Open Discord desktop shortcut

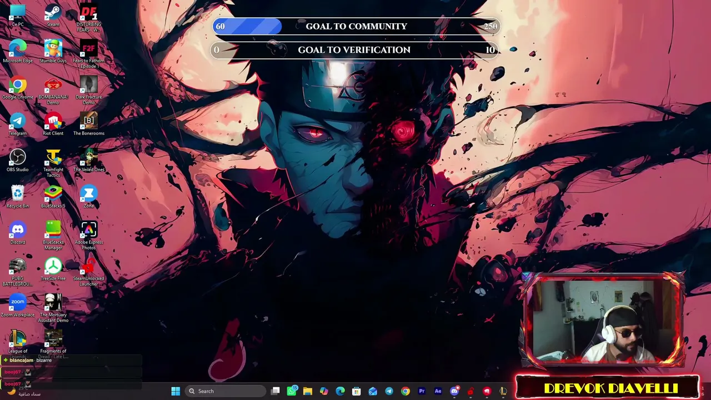18,233
